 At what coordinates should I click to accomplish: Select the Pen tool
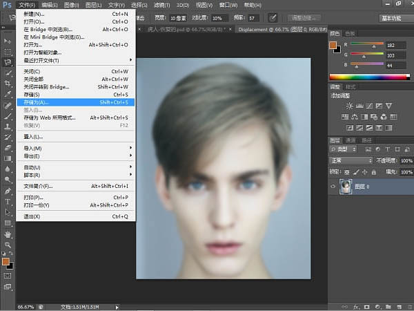[8, 191]
